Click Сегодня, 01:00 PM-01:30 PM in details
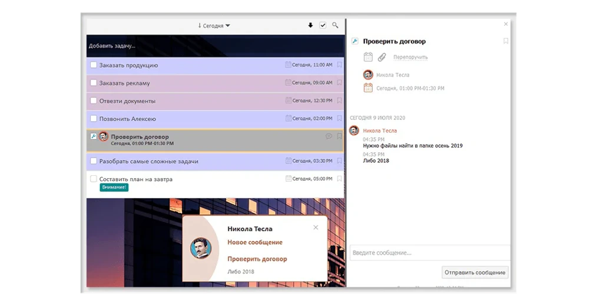Viewport: 603px width, 304px height. [410, 88]
